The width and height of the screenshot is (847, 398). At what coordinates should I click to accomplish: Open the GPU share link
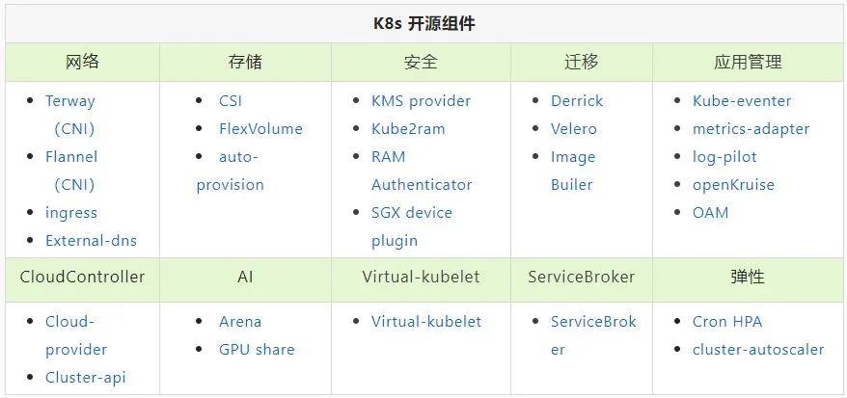(257, 350)
